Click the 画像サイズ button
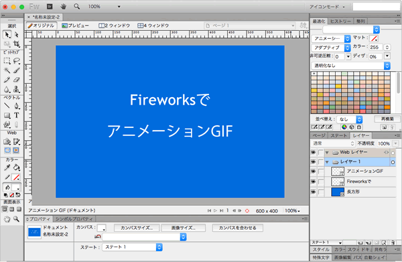Viewport: 402px width, 262px height. 184,228
